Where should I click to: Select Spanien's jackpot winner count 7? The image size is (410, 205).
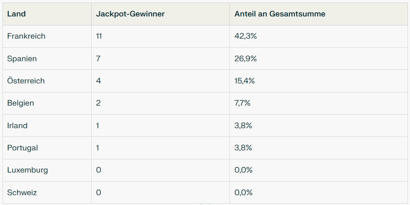[98, 59]
